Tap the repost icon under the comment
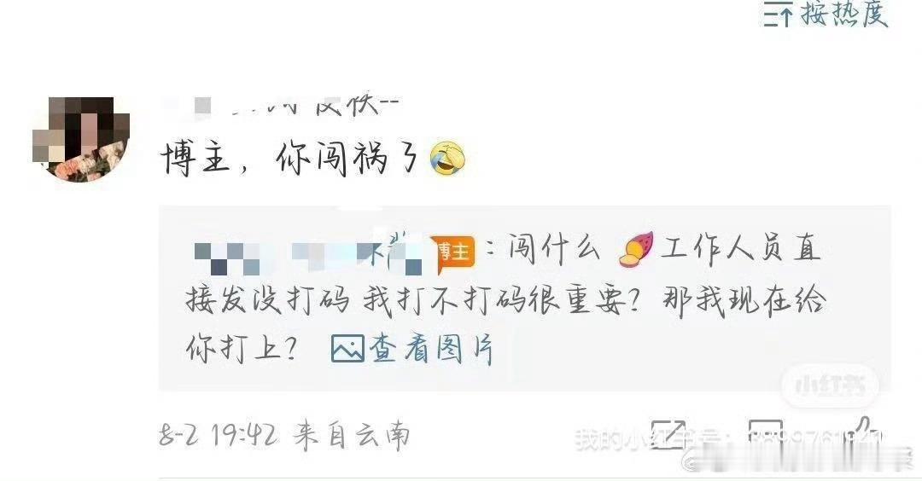The height and width of the screenshot is (481, 922). pos(668,435)
